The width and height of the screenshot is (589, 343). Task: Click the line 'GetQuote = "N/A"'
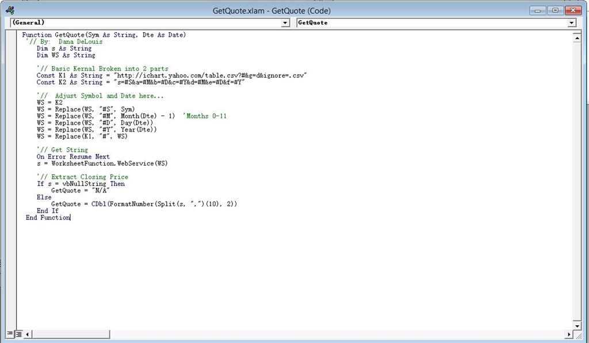[x=81, y=190]
